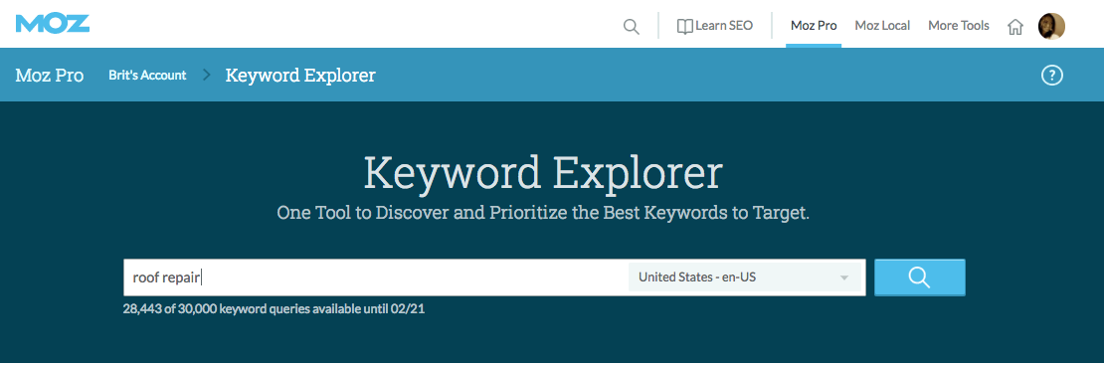
Task: Select the Moz Pro tab
Action: [x=814, y=25]
